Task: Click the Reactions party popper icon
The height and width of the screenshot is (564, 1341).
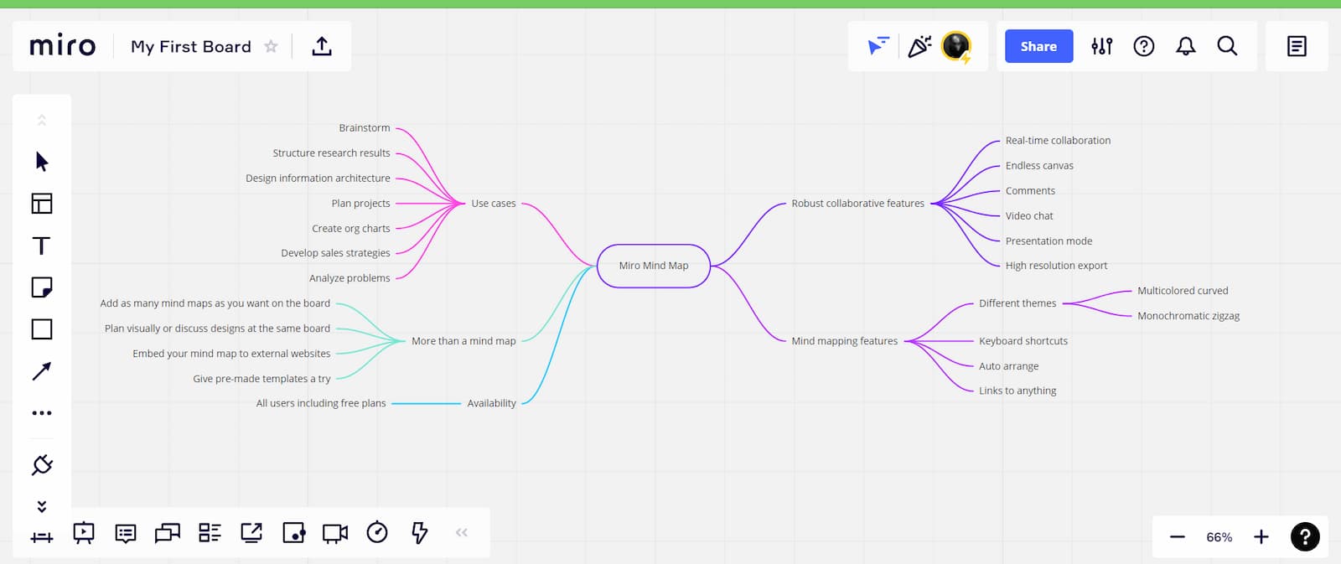Action: [919, 46]
